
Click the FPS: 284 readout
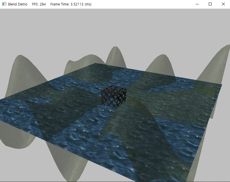point(39,4)
